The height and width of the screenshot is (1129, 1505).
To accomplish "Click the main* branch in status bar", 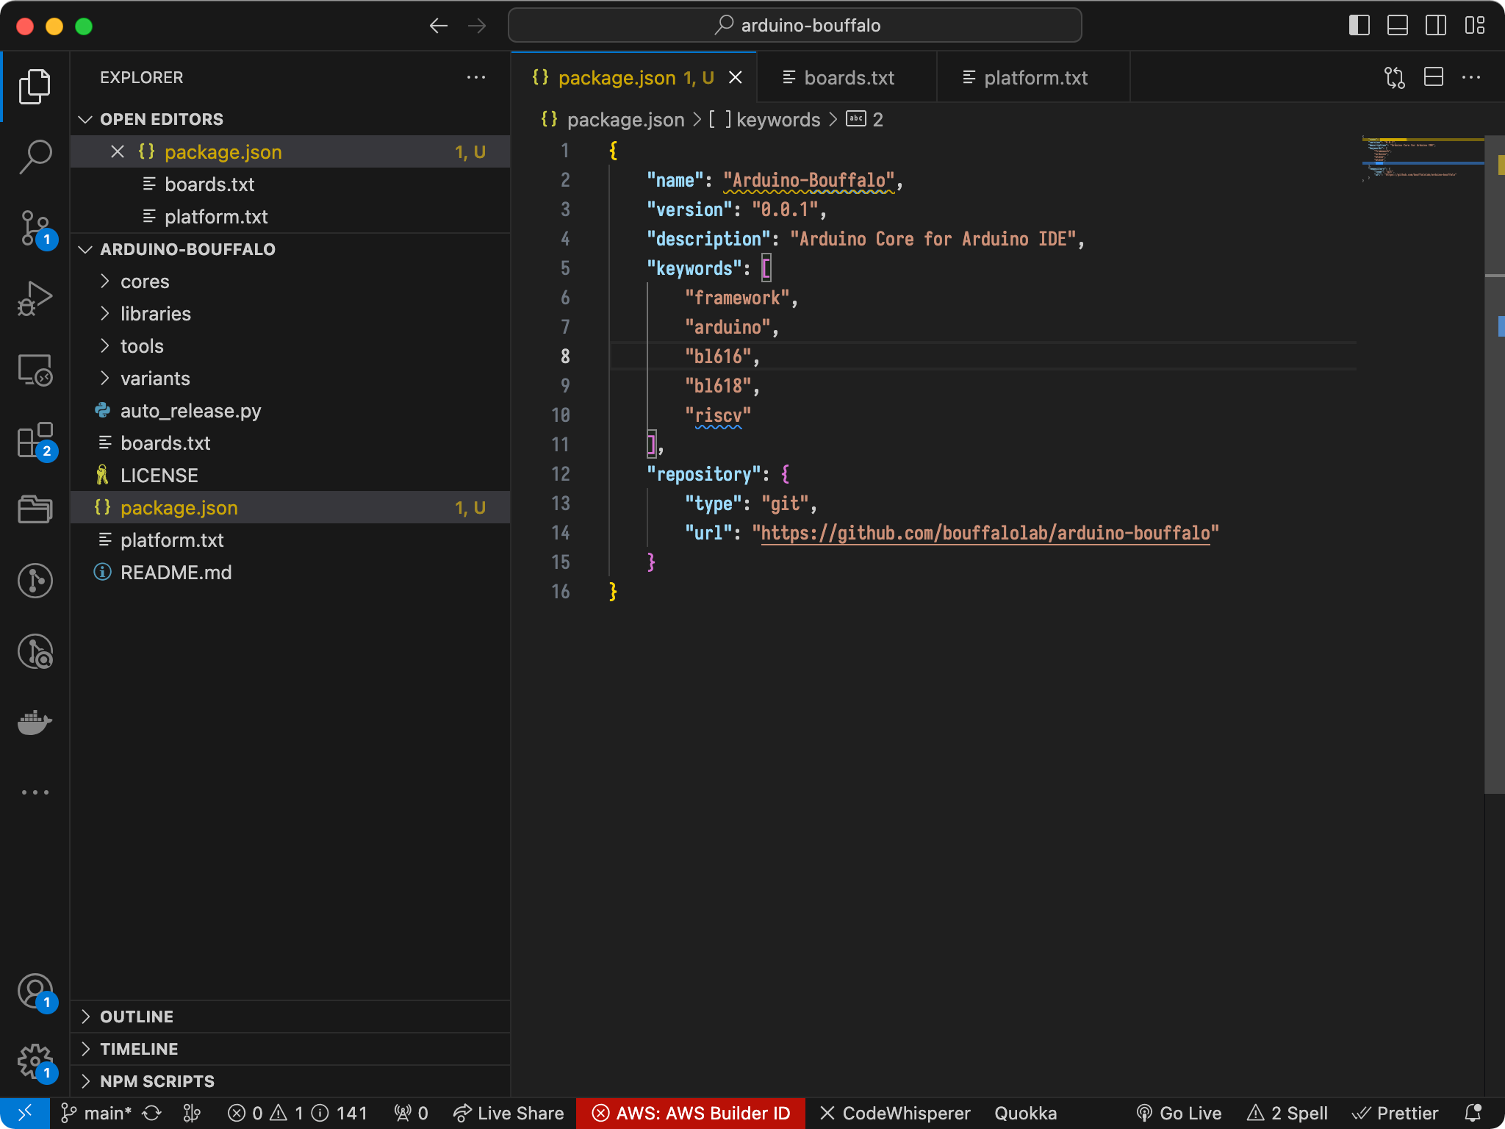I will tap(96, 1114).
